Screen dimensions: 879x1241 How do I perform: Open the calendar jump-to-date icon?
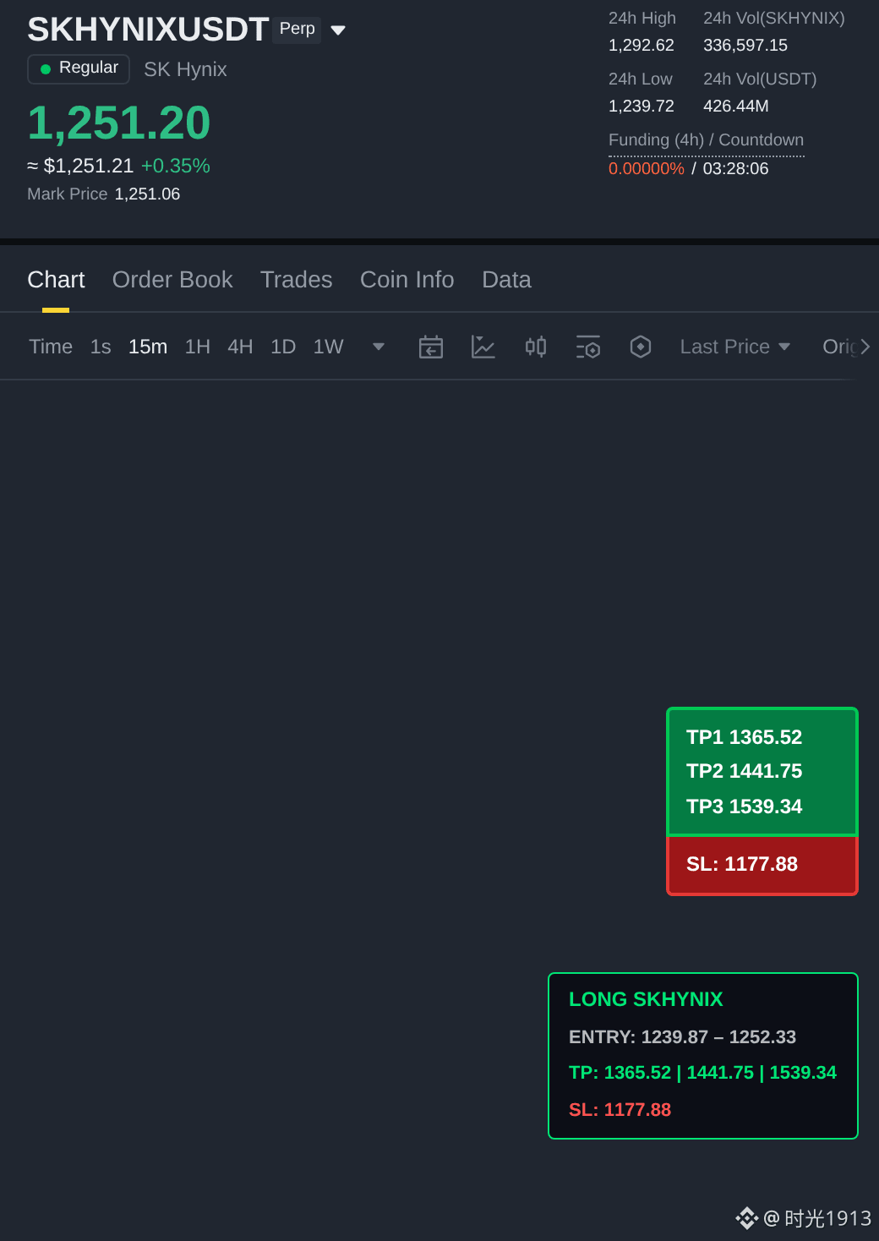click(x=431, y=347)
